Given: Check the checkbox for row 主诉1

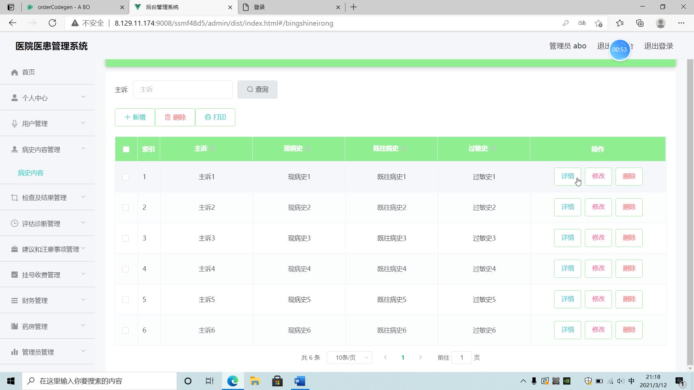Looking at the screenshot, I should point(125,177).
